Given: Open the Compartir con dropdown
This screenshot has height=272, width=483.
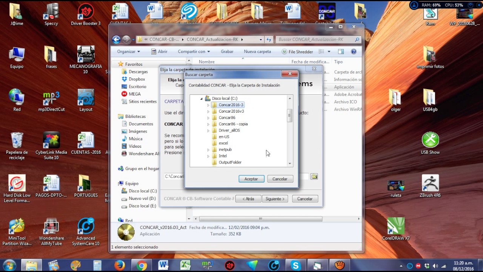Looking at the screenshot, I should (194, 51).
